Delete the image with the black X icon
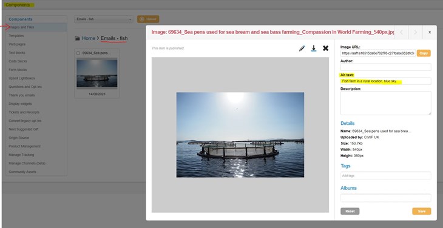443x228 pixels. click(x=326, y=49)
